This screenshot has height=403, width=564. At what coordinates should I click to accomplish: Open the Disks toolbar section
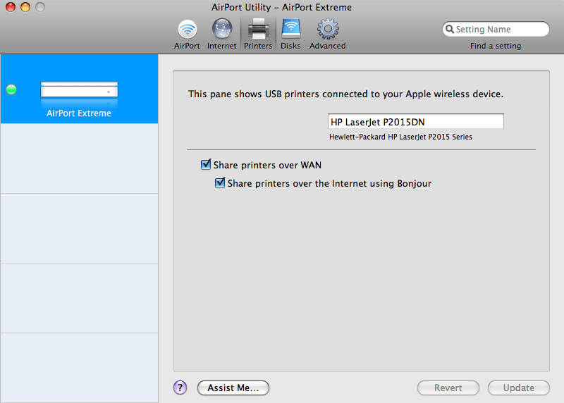[290, 30]
